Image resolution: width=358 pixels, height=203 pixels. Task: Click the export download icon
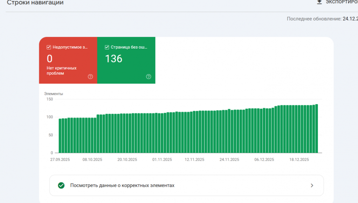[319, 2]
